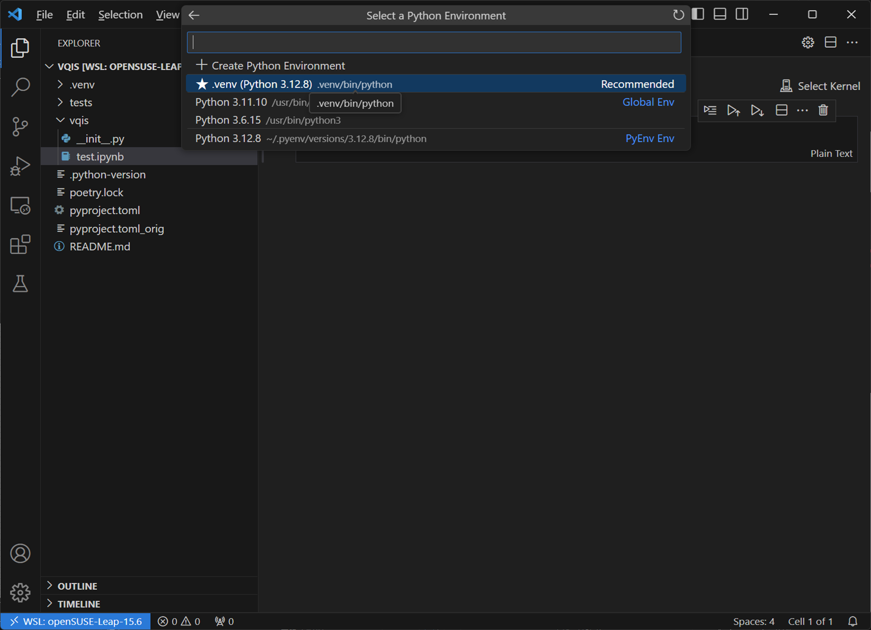Viewport: 871px width, 630px height.
Task: Click the split editor icon in title area
Action: coord(830,42)
